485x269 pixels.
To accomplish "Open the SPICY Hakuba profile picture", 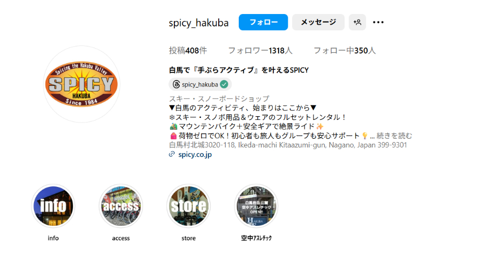I will coord(82,84).
